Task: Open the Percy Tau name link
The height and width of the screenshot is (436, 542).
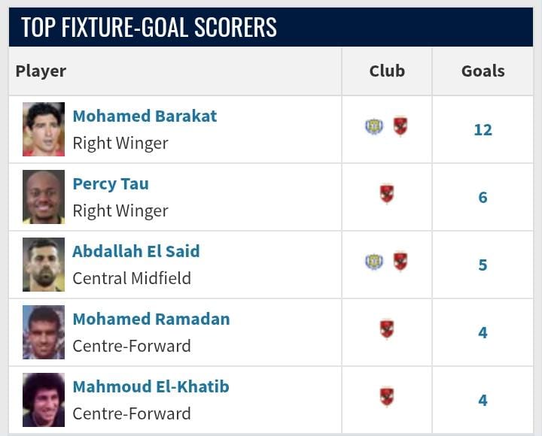Action: (111, 184)
